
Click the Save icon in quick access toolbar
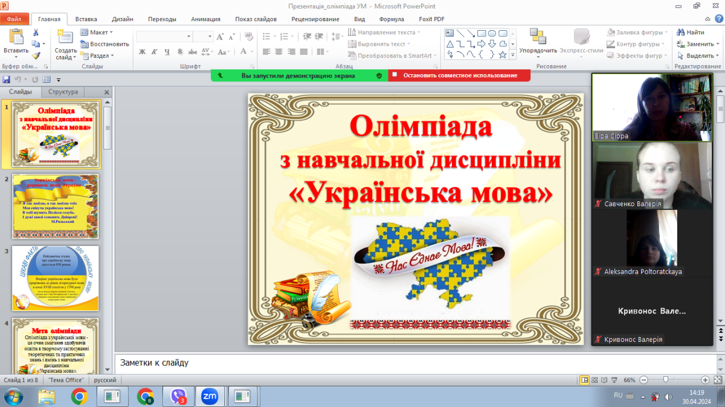pos(7,80)
